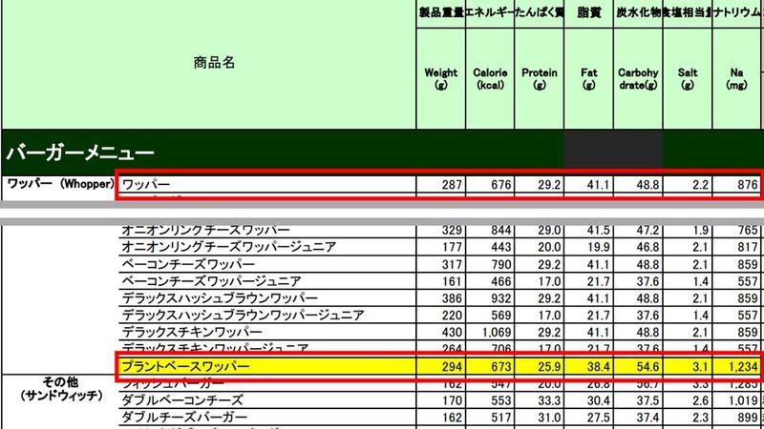Select the プラントベースワッパー product name
764x429 pixels.
(185, 366)
